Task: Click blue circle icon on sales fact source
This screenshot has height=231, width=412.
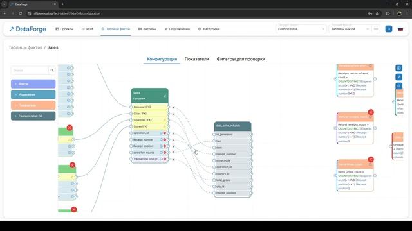Action: coord(162,153)
